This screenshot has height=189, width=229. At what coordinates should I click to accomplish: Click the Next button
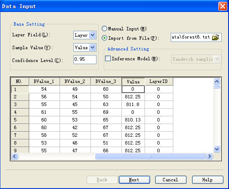pos(134,180)
